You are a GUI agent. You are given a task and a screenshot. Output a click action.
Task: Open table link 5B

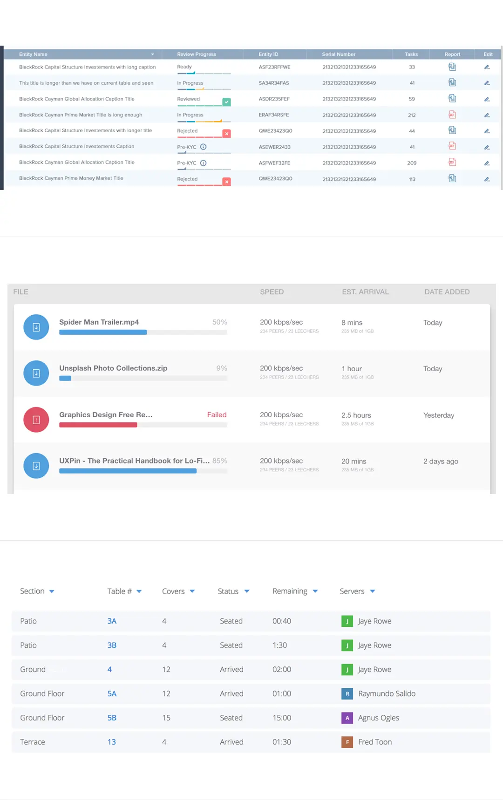112,718
